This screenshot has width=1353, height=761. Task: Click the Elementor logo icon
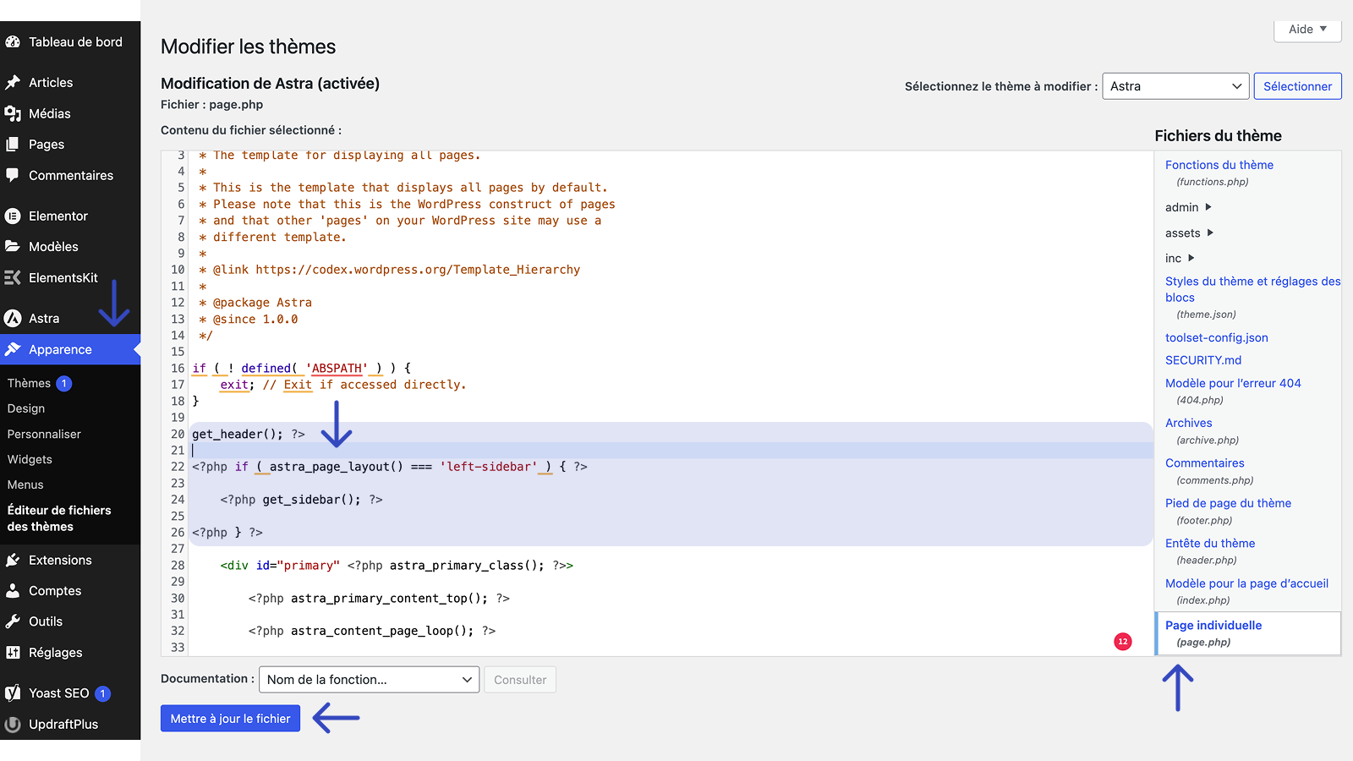13,216
